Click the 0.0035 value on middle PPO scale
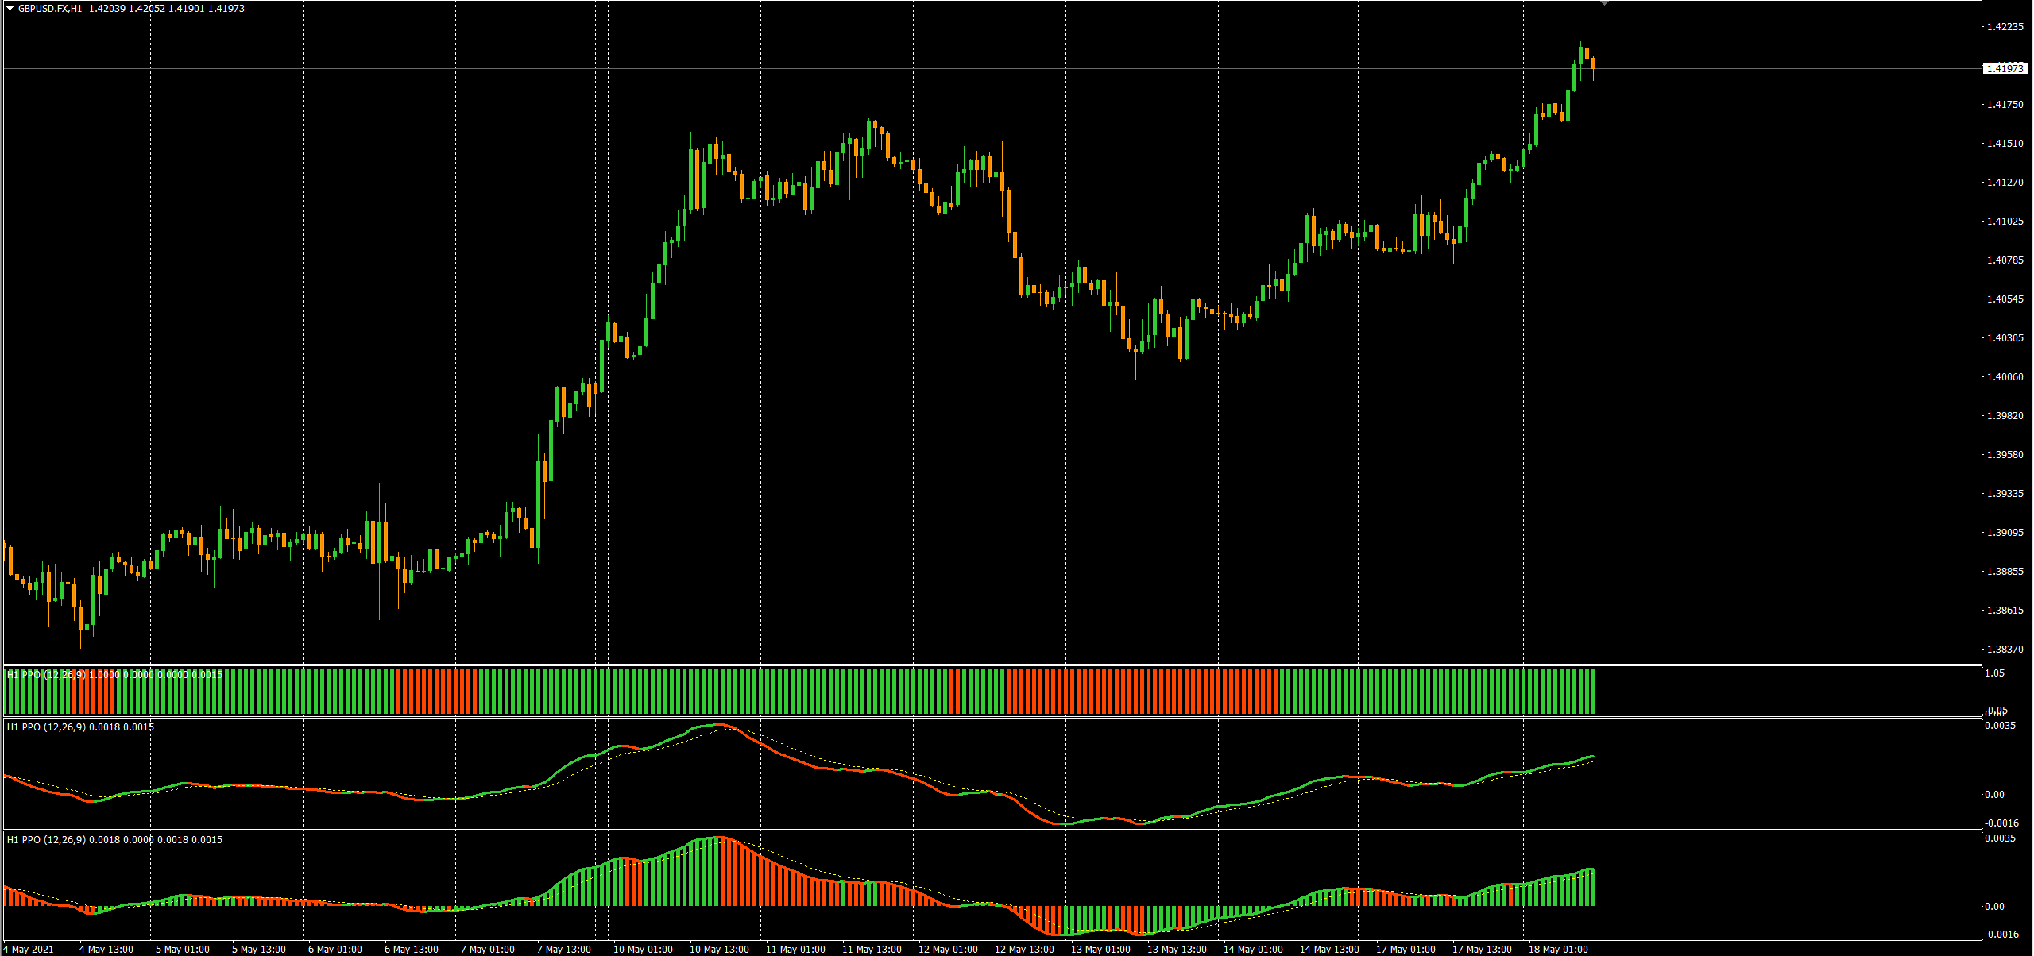 [2000, 726]
